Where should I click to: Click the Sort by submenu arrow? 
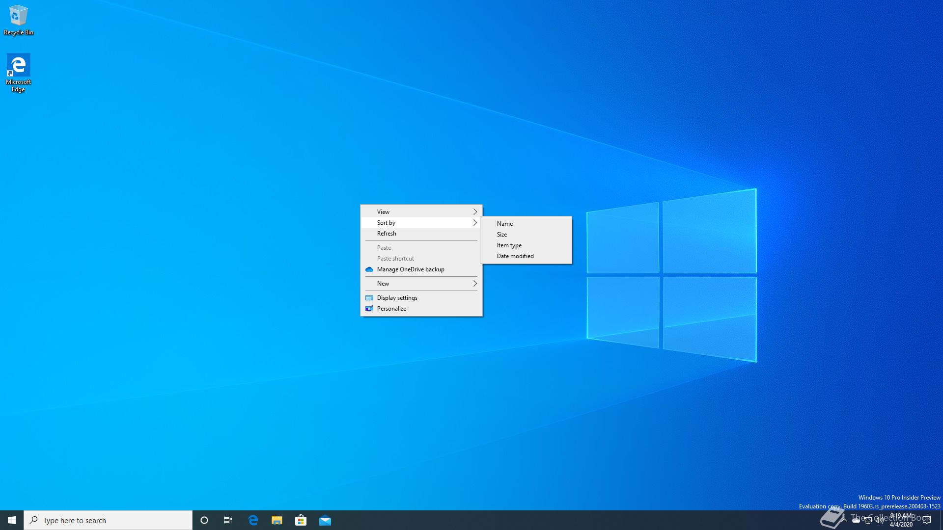pos(474,223)
